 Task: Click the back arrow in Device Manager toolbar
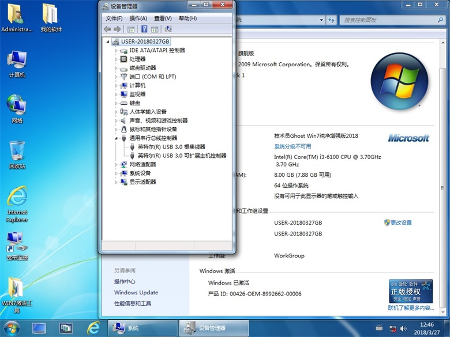(107, 29)
